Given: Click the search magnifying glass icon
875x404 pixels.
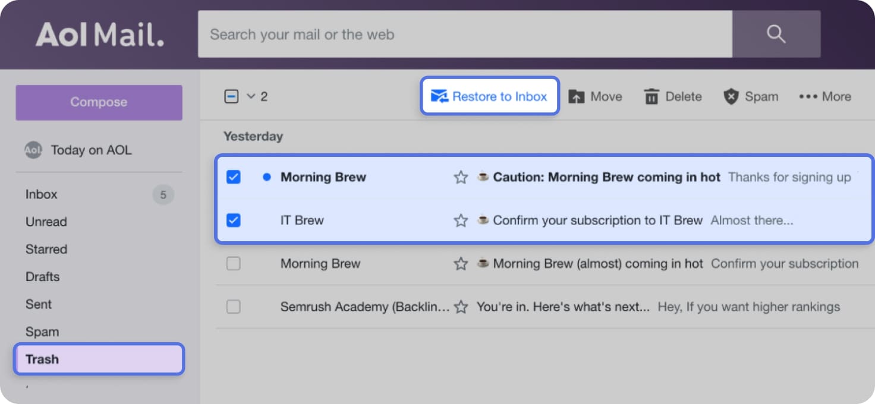Looking at the screenshot, I should coord(776,34).
